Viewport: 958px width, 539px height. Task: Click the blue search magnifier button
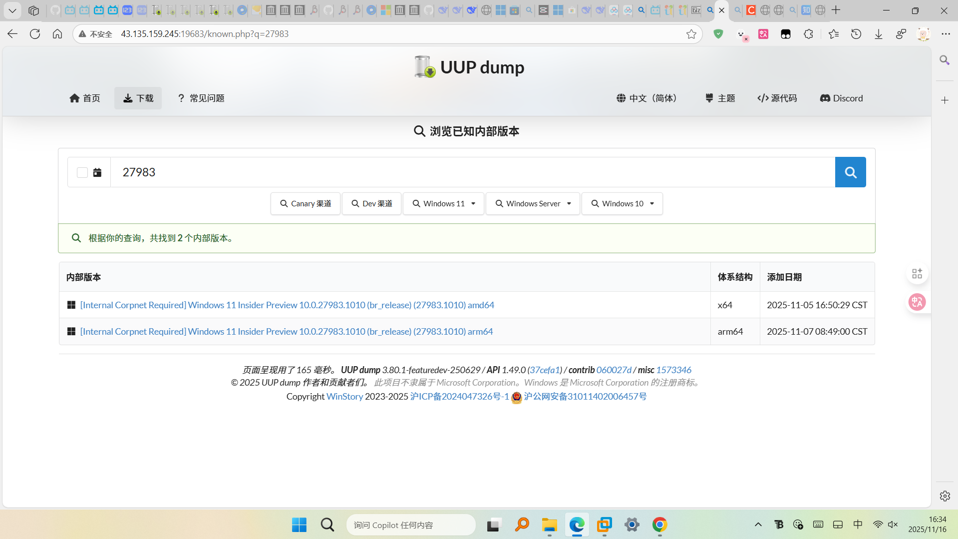pyautogui.click(x=850, y=172)
